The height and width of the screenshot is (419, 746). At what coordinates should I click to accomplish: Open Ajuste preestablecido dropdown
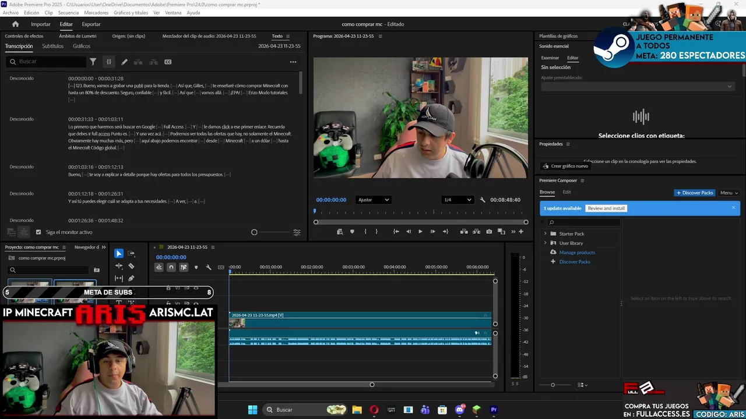[638, 86]
